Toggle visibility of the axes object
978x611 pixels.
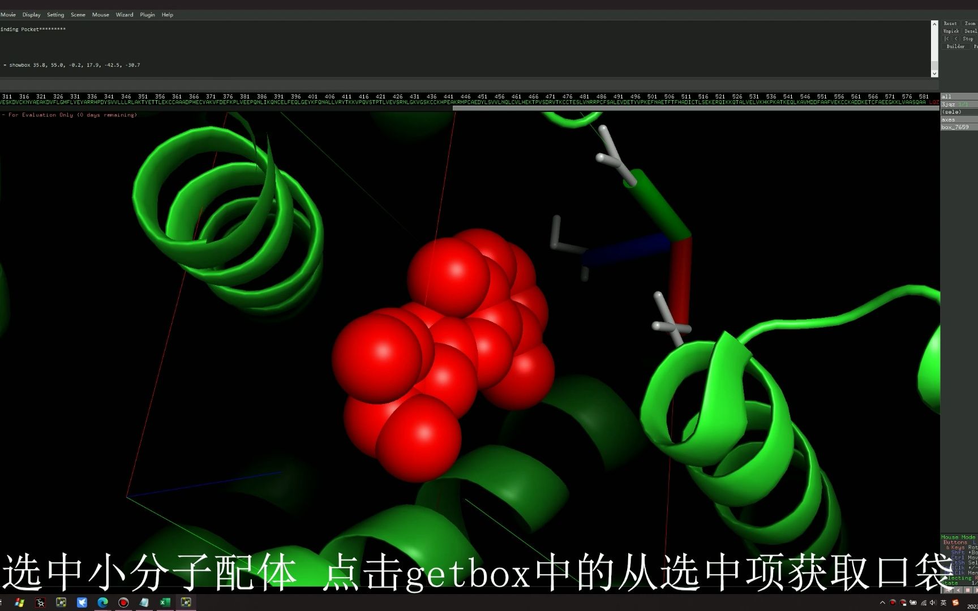[959, 120]
